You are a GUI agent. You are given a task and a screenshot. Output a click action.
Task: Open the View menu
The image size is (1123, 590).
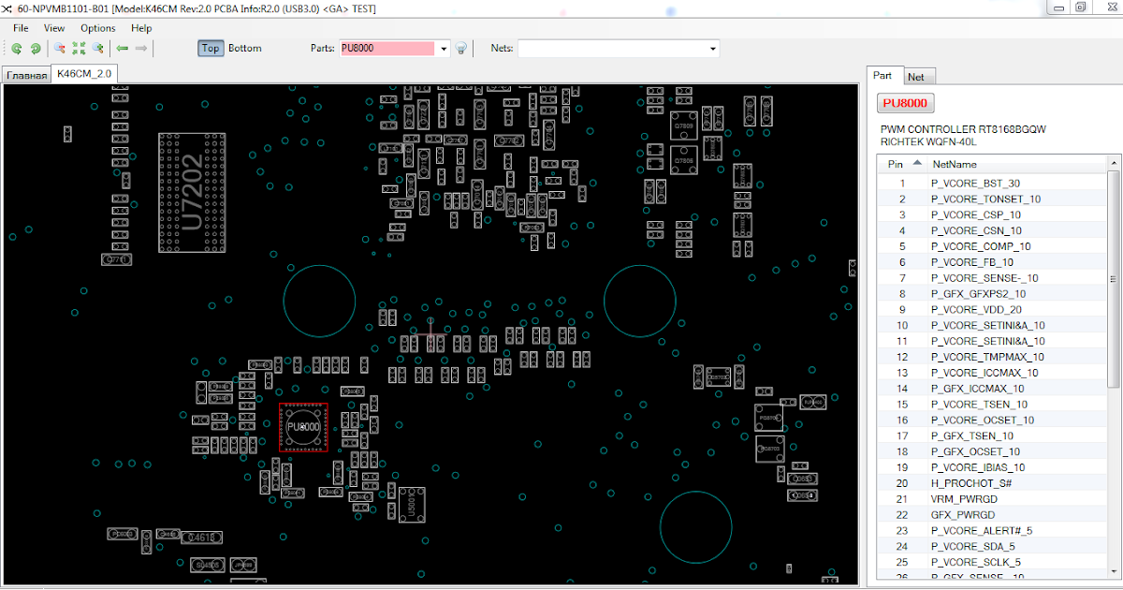click(x=53, y=27)
